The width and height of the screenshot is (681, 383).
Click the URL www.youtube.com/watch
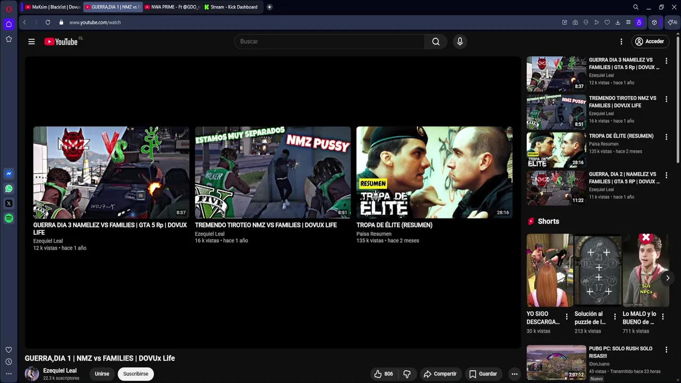point(95,22)
